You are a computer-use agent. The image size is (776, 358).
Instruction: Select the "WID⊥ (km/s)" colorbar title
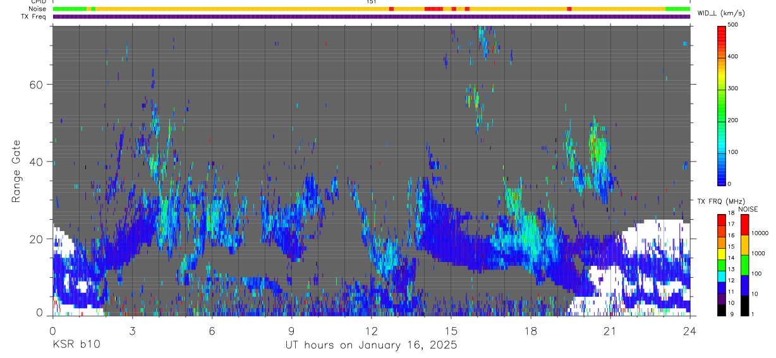click(x=721, y=13)
